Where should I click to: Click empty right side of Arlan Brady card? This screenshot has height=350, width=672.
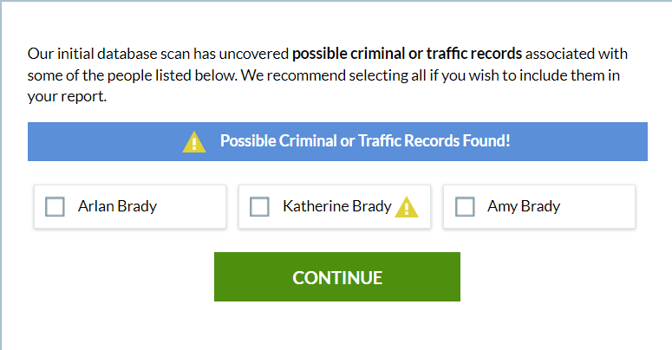point(199,207)
